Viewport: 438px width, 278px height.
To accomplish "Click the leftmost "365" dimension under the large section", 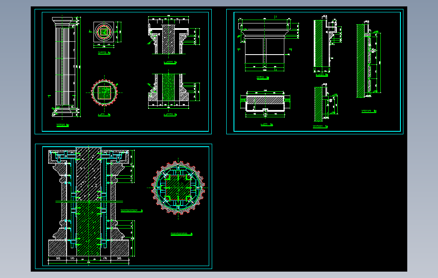I will pos(58,258).
